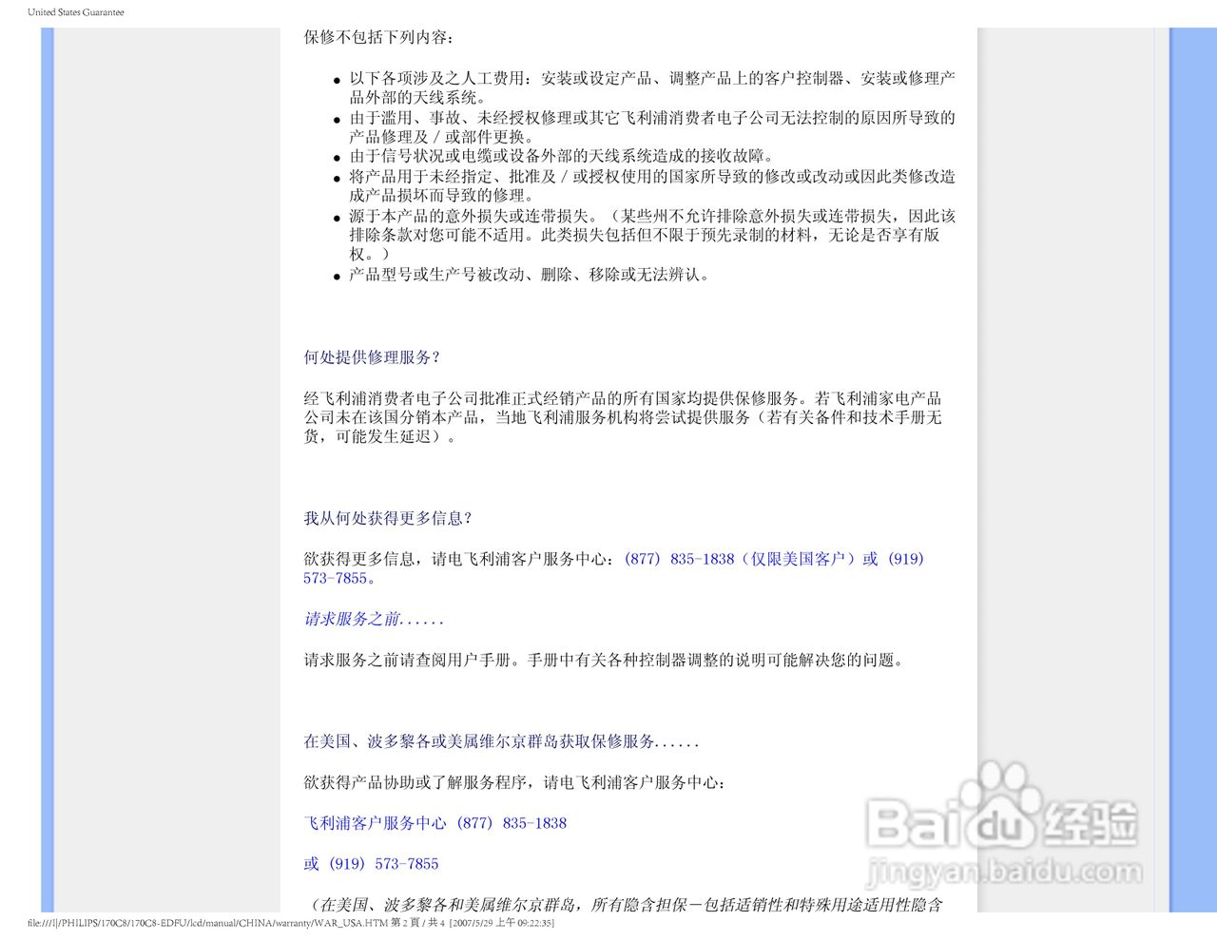Image resolution: width=1217 pixels, height=940 pixels.
Task: Click the header text United States Guarantee
Action: click(x=76, y=12)
